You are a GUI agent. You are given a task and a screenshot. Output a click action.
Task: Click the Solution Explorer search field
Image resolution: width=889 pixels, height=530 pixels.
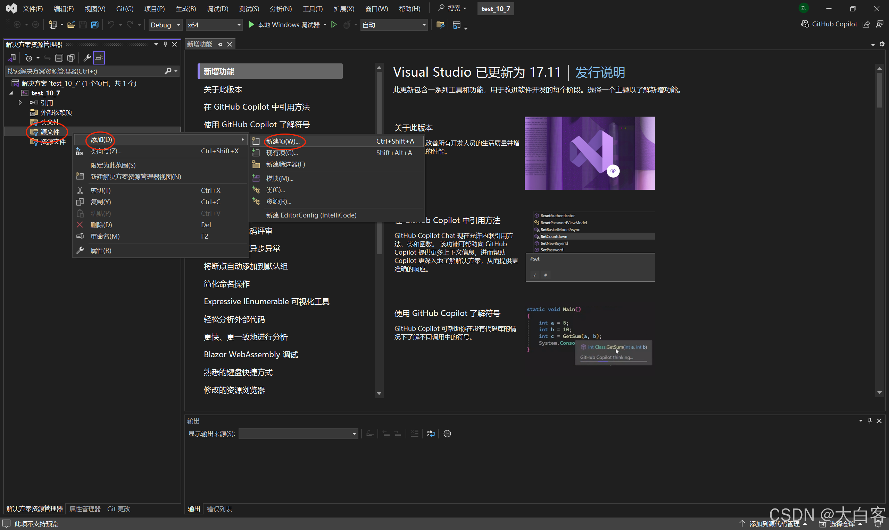(85, 71)
